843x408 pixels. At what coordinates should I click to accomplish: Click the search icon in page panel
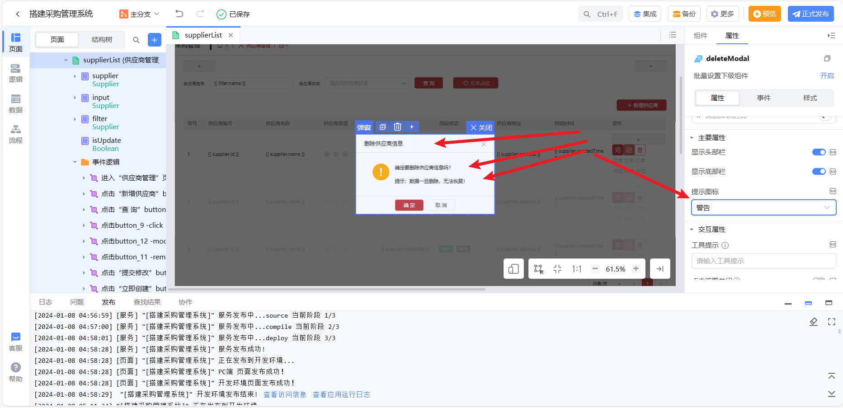136,40
